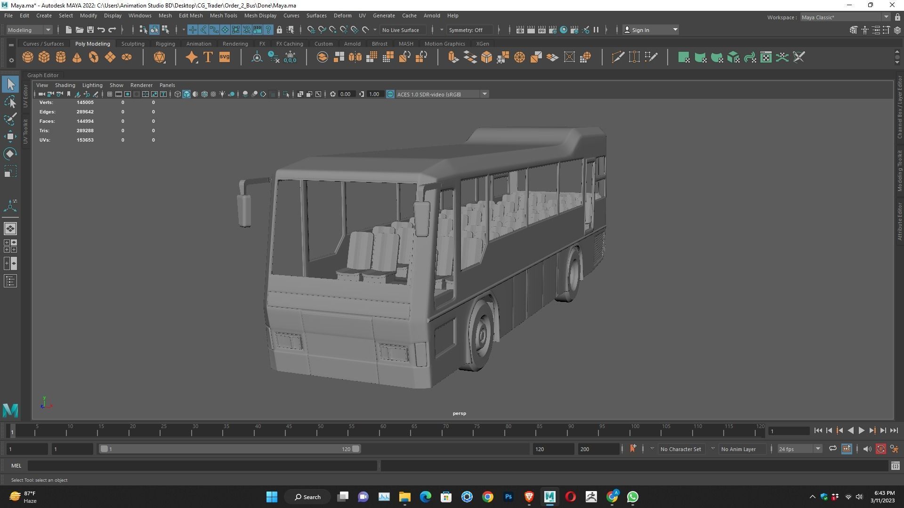Click the viewport gamma 1.00 field
This screenshot has width=904, height=508.
(x=375, y=94)
